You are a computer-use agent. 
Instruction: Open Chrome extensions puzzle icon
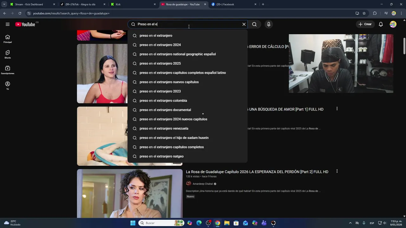(375, 13)
